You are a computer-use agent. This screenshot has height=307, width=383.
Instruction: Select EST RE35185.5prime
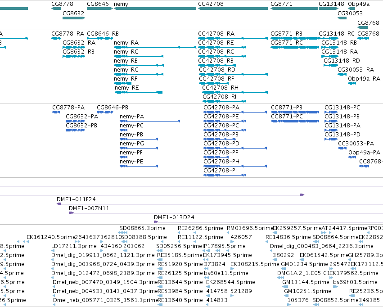point(180,255)
